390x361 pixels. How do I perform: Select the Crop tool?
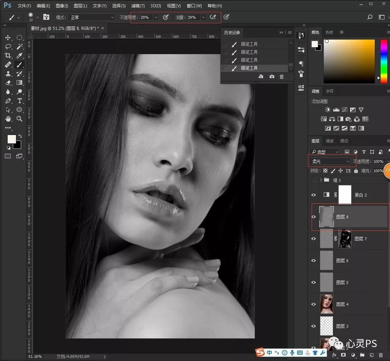pyautogui.click(x=8, y=56)
